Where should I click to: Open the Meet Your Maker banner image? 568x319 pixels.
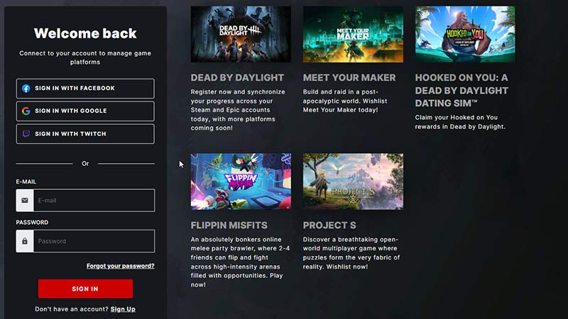(x=353, y=34)
